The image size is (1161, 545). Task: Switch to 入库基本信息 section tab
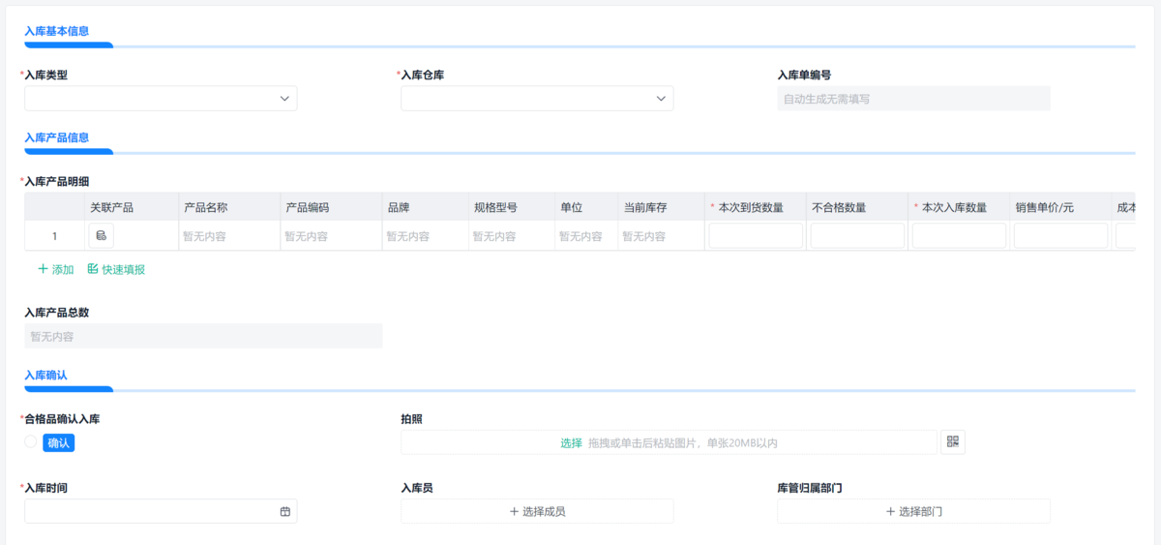57,31
